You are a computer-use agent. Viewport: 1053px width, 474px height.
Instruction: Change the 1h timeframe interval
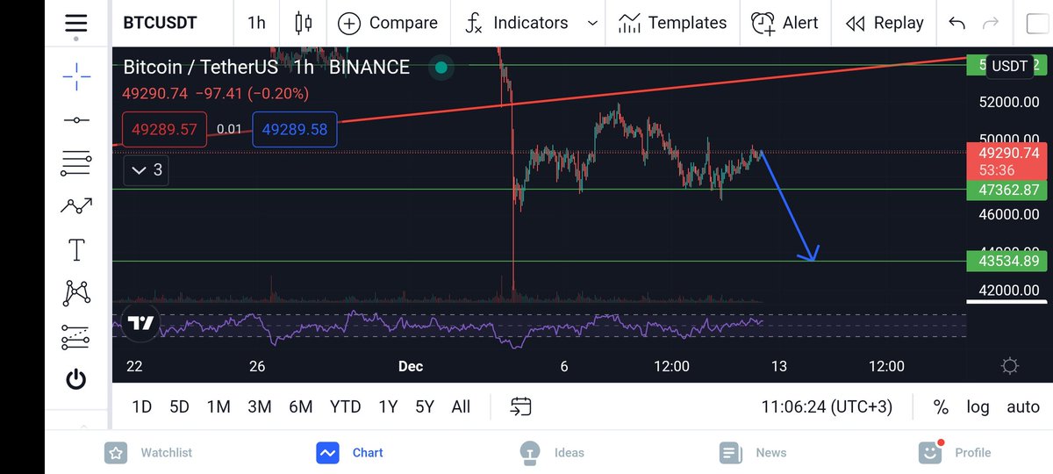[x=256, y=23]
